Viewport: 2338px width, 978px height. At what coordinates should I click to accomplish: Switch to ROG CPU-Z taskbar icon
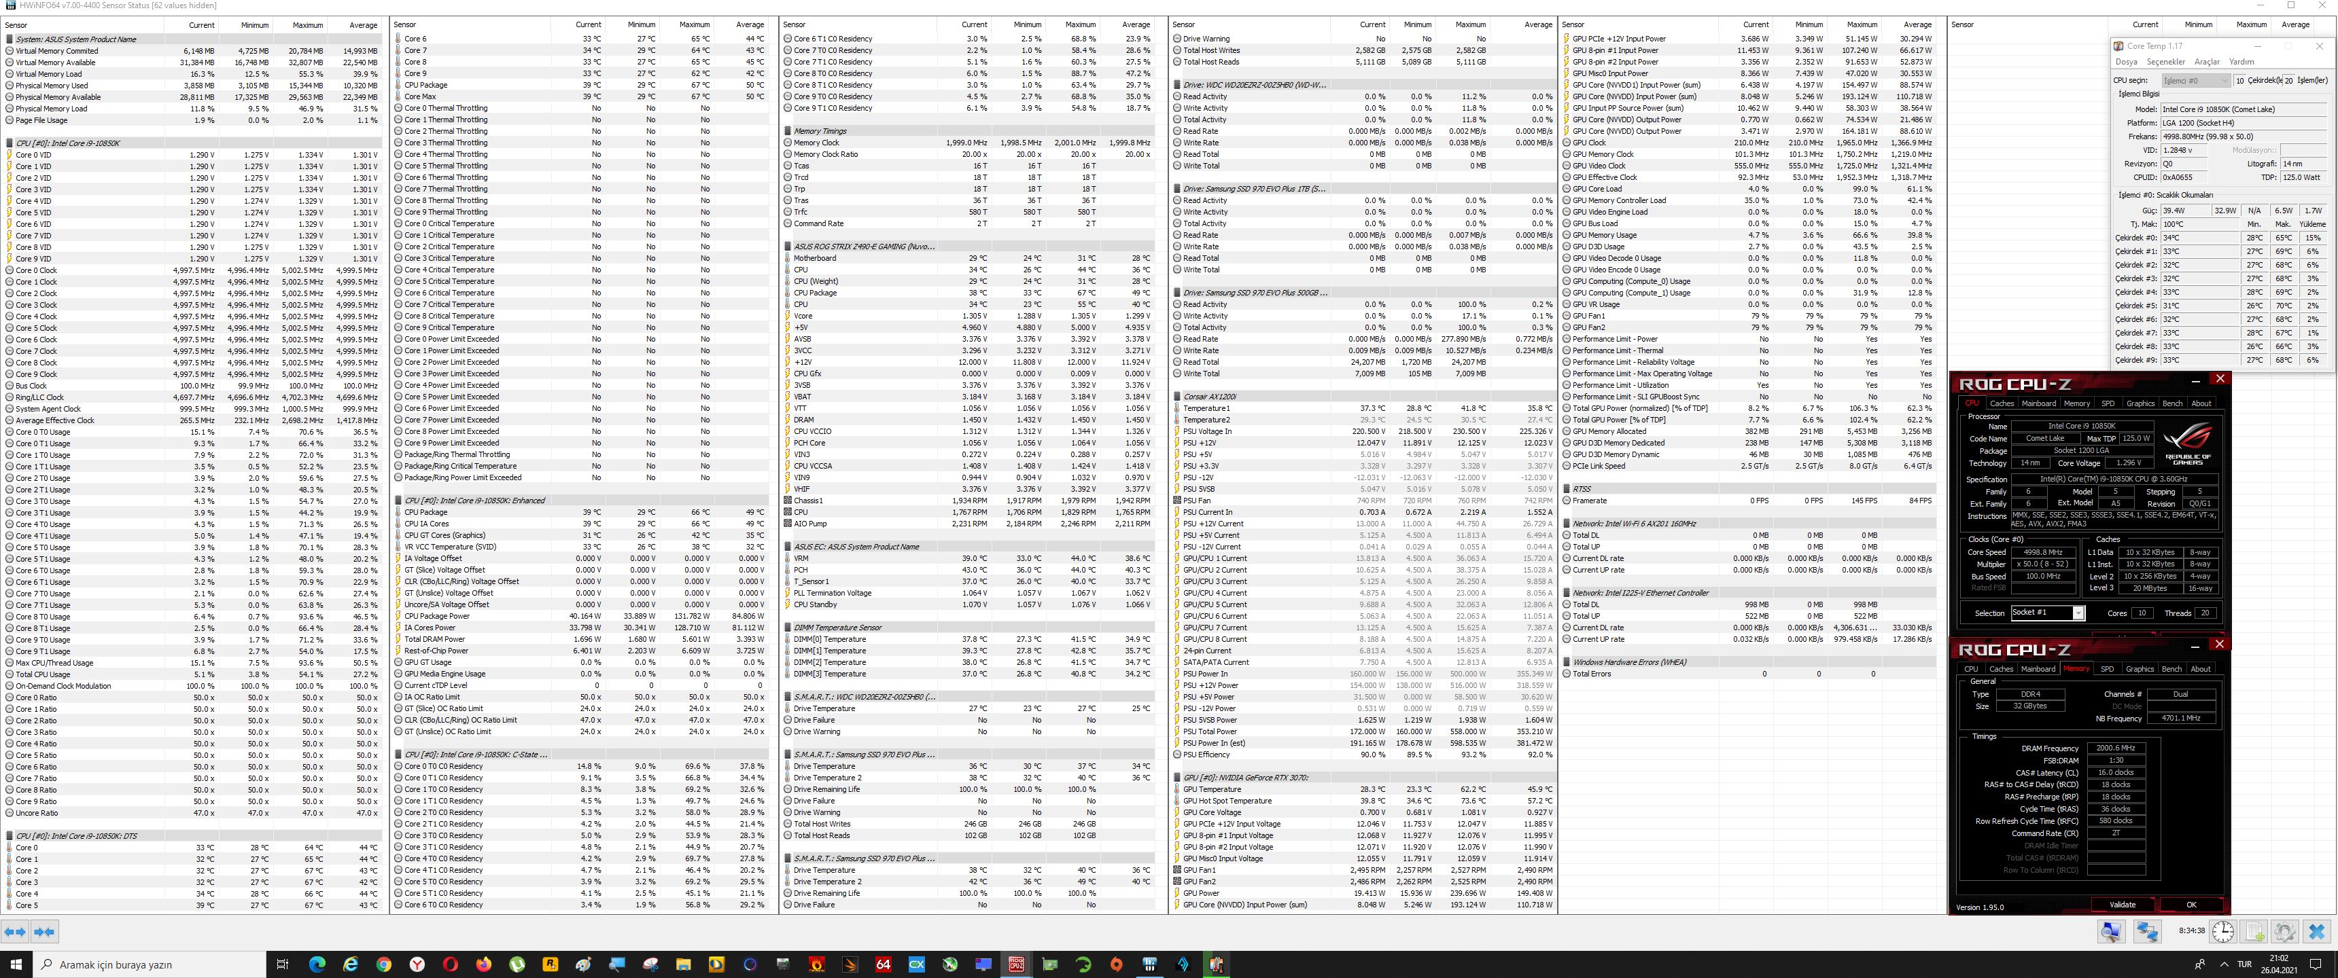coord(1017,964)
